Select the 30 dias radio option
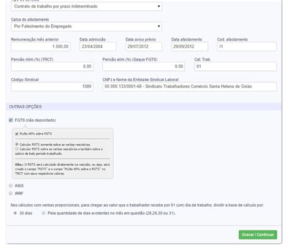Screen dimensions: 290x247 tap(15, 213)
